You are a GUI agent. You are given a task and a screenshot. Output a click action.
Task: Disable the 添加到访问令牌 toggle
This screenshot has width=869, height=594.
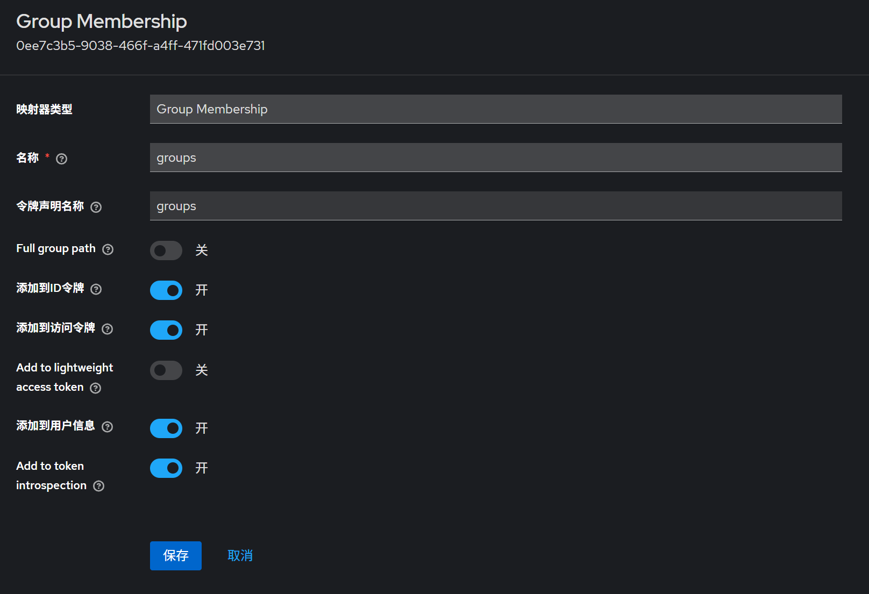click(x=166, y=330)
